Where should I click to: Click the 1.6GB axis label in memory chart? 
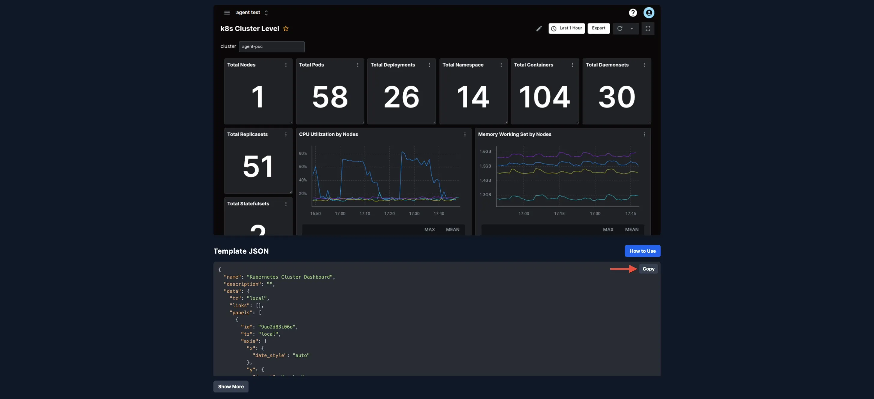click(485, 151)
